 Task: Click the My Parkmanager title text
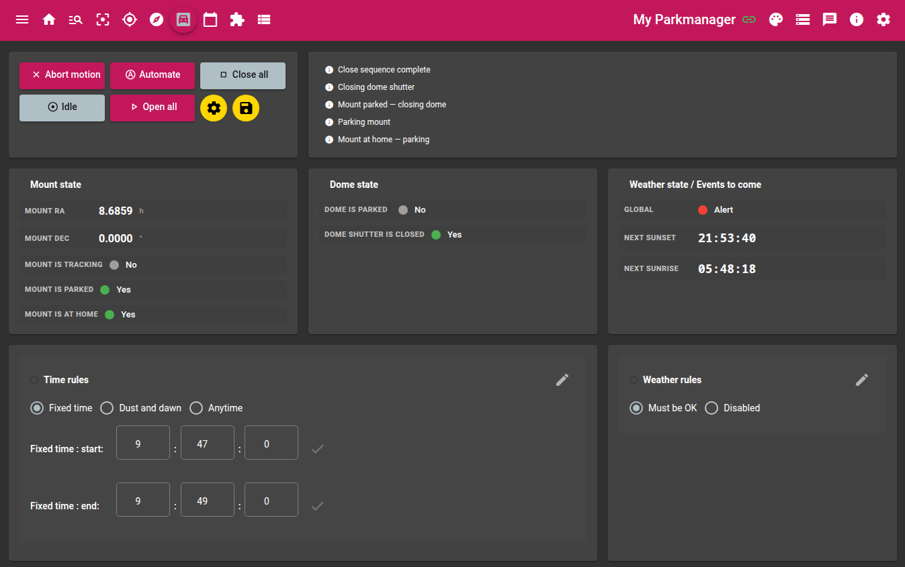(x=684, y=19)
